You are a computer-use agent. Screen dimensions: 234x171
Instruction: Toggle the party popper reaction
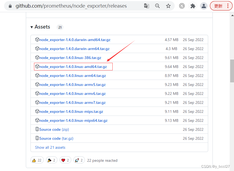coord(52,160)
